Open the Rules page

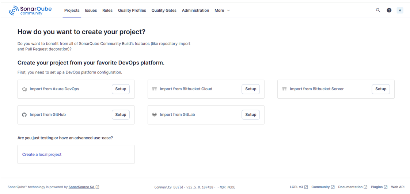(x=107, y=11)
